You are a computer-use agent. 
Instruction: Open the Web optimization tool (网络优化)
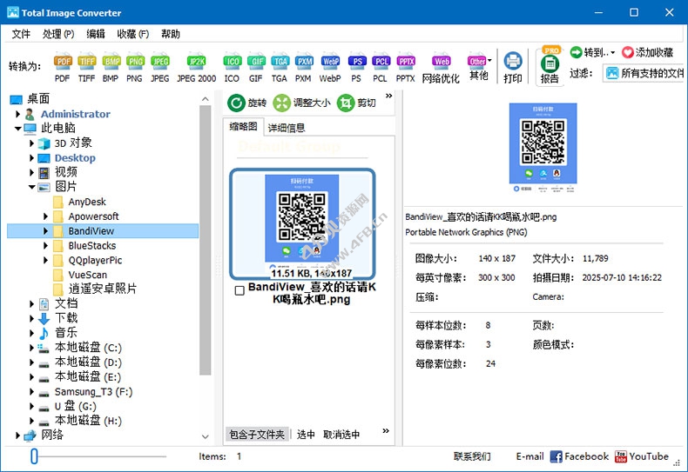pyautogui.click(x=441, y=67)
